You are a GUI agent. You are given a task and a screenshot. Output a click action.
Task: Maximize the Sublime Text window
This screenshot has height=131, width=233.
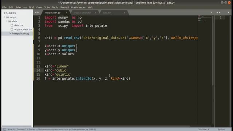click(226, 3)
